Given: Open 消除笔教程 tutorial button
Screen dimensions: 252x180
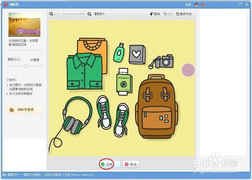Looking at the screenshot, I should 24,109.
